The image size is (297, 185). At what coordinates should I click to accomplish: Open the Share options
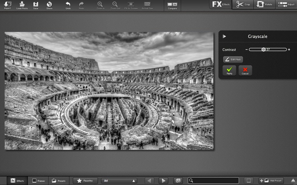tap(49, 5)
